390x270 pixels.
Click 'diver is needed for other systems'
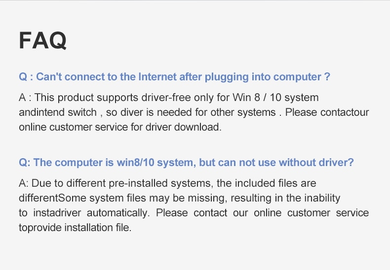198,112
